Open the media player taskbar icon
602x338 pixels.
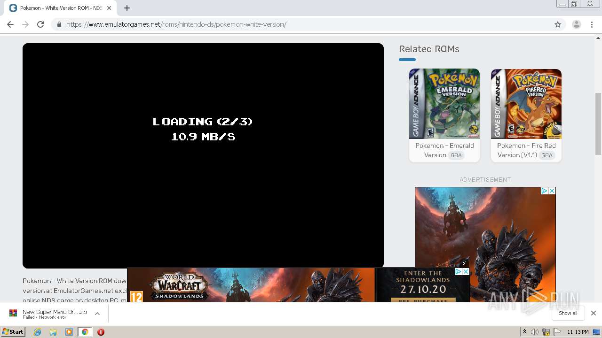[x=69, y=332]
